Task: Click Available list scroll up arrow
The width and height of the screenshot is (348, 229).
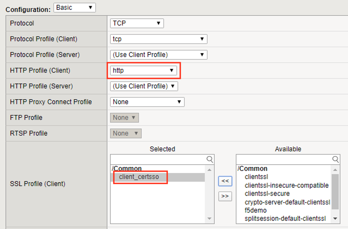Action: [x=335, y=170]
